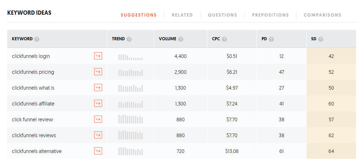
Task: Switch to the Related tab
Action: [x=182, y=15]
